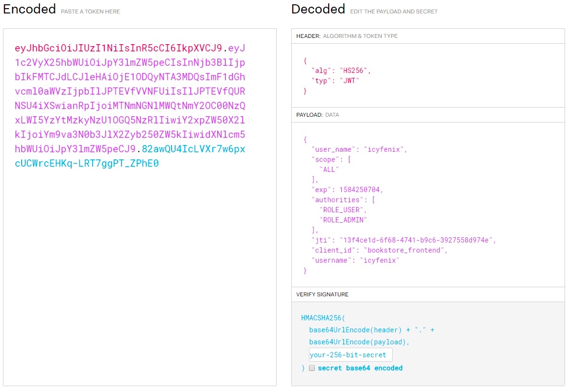Tick the secret base64 encoded checkbox
This screenshot has width=568, height=389.
coord(312,368)
